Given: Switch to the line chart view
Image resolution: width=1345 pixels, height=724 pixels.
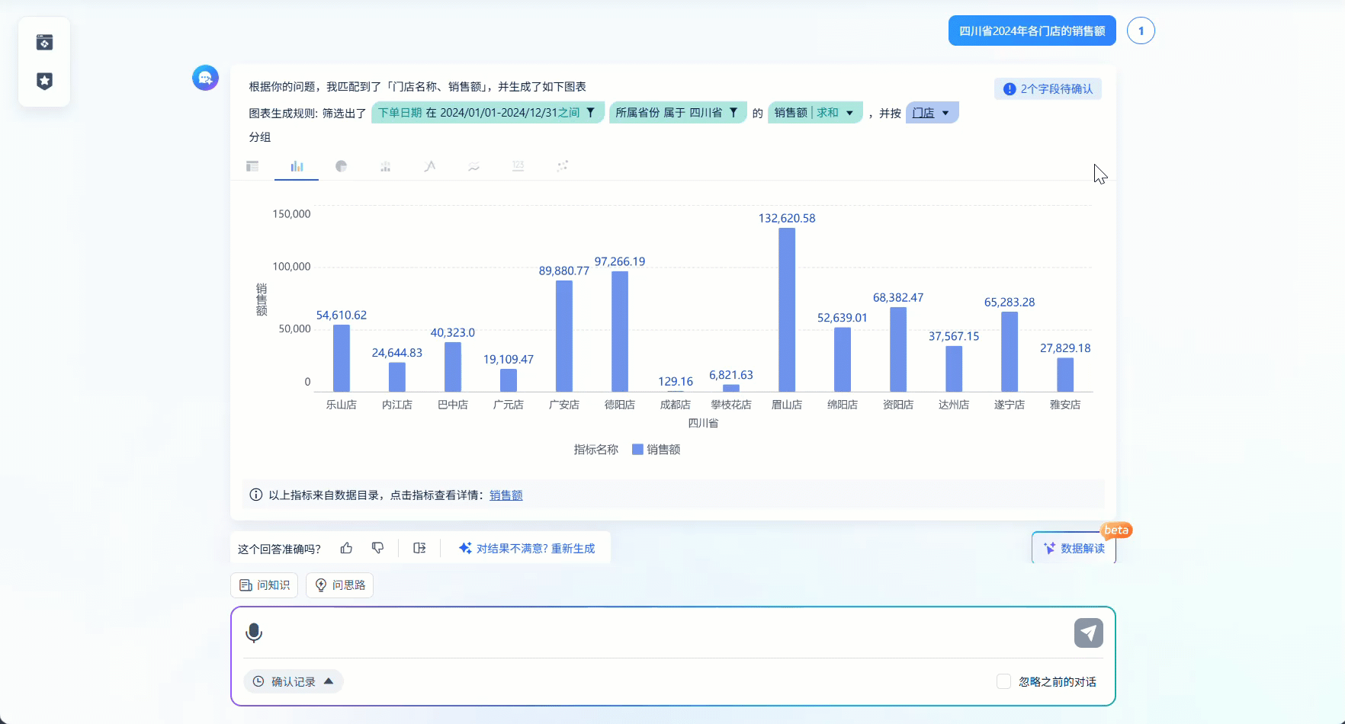Looking at the screenshot, I should tap(429, 166).
